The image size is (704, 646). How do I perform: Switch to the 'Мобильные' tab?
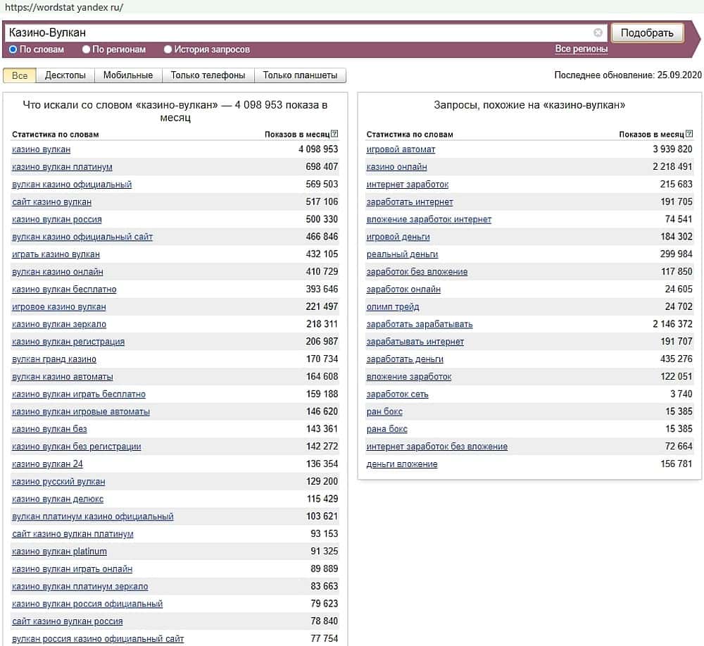pyautogui.click(x=128, y=75)
